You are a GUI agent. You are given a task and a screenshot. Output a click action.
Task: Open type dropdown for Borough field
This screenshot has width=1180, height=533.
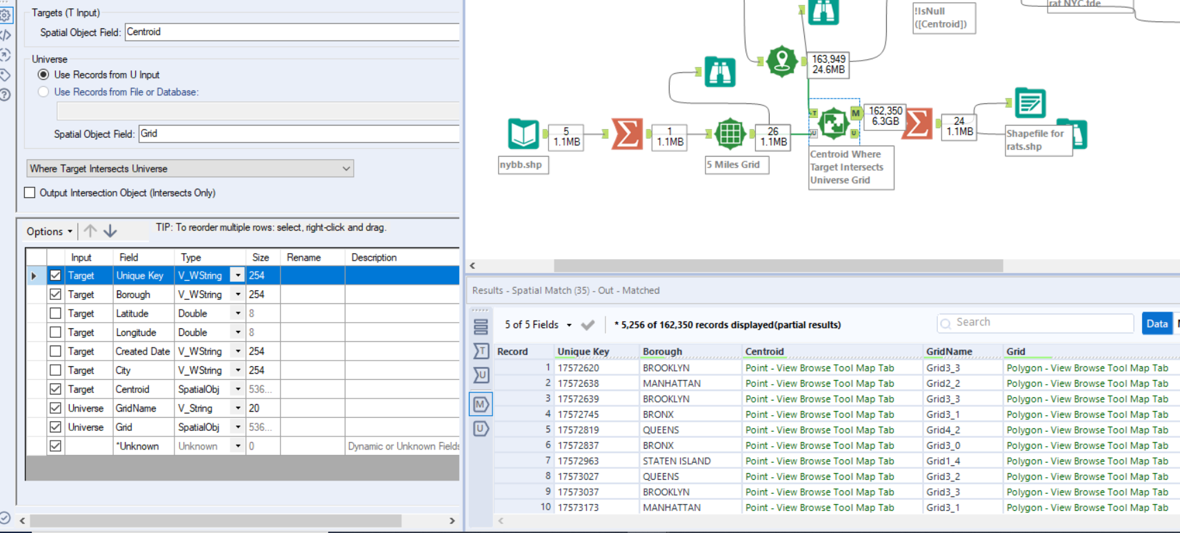pyautogui.click(x=238, y=294)
